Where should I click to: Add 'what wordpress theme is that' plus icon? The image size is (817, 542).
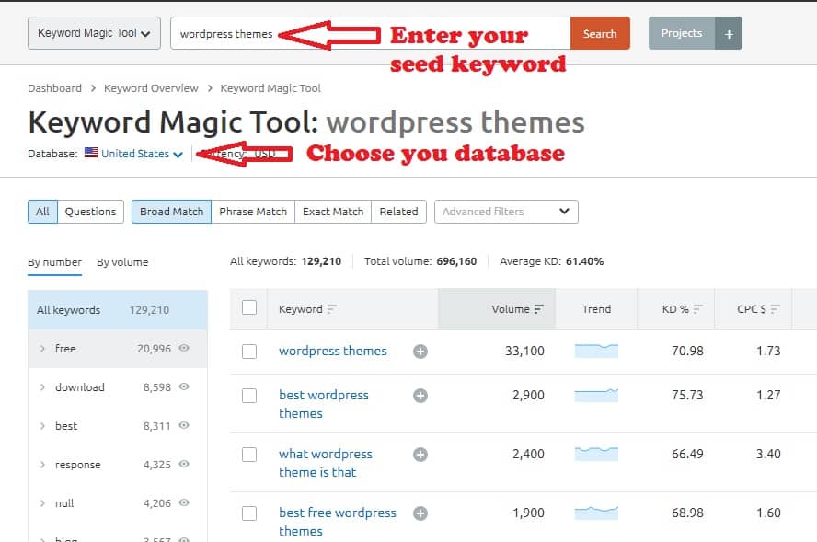pyautogui.click(x=420, y=455)
